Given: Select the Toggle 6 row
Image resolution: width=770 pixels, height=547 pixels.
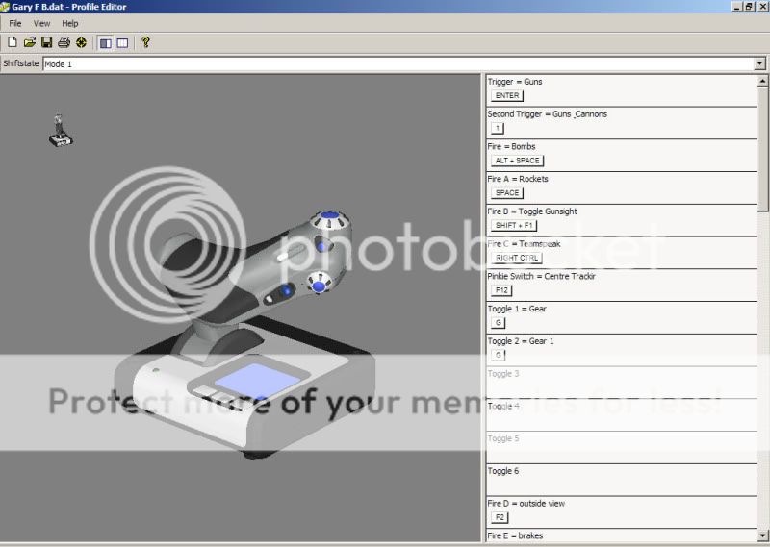Looking at the screenshot, I should point(622,480).
